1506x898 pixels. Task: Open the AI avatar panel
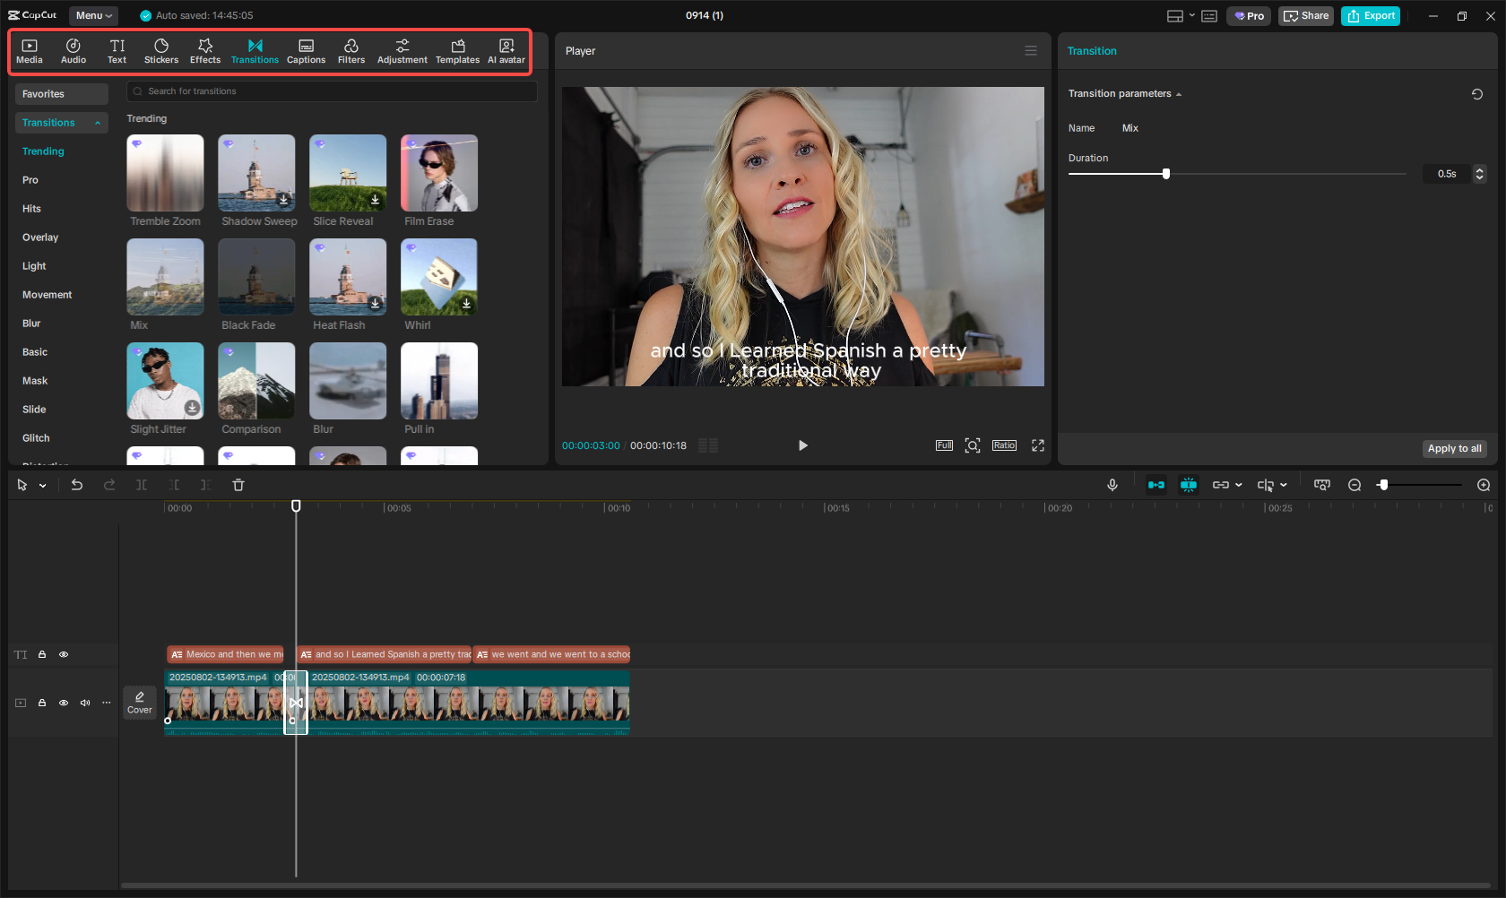[x=506, y=49]
